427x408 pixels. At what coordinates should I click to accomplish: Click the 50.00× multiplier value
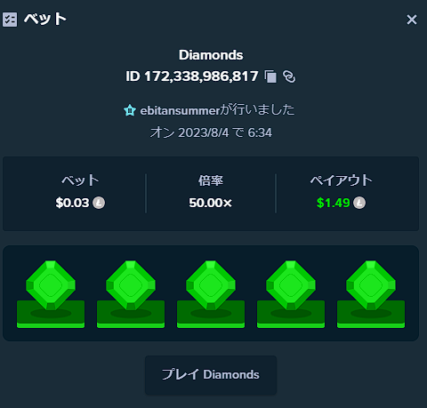[211, 203]
